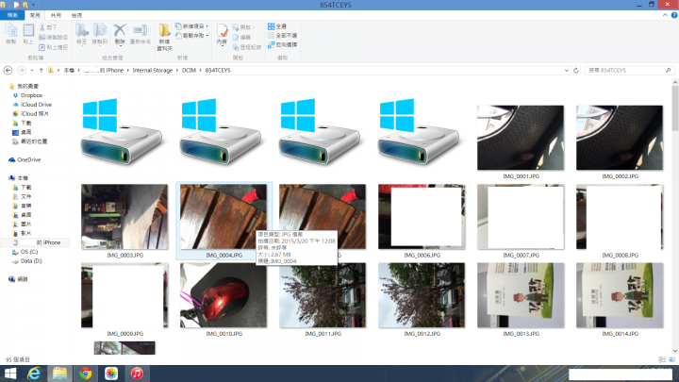The height and width of the screenshot is (382, 679).
Task: Select the IMG_0003.JPG thumbnail
Action: click(x=124, y=217)
